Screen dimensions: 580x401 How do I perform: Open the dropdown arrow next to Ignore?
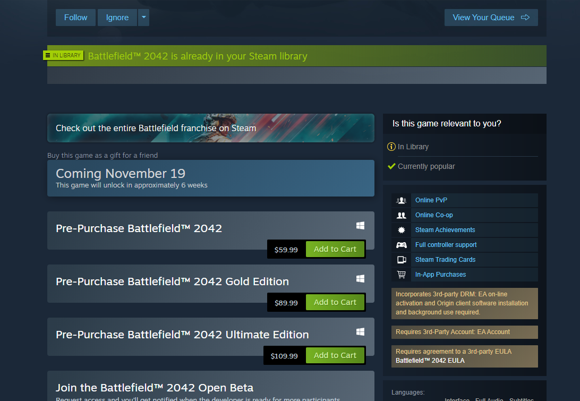pyautogui.click(x=143, y=18)
